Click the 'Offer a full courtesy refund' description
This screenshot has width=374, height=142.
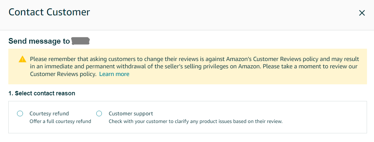pyautogui.click(x=60, y=121)
